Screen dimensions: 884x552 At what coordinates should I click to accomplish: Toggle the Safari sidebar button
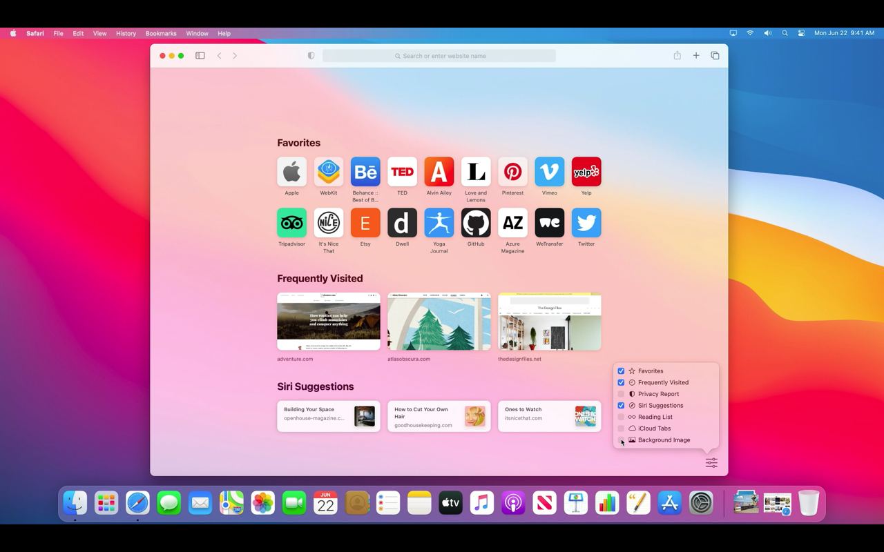200,56
